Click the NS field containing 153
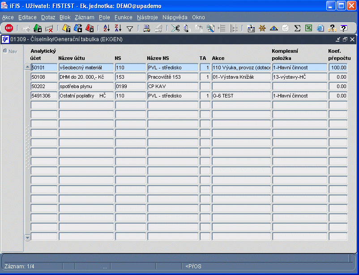The width and height of the screenshot is (359, 275). (x=131, y=77)
